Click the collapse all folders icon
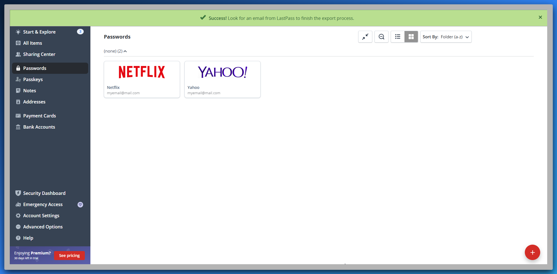Viewport: 557px width, 274px height. [x=365, y=37]
